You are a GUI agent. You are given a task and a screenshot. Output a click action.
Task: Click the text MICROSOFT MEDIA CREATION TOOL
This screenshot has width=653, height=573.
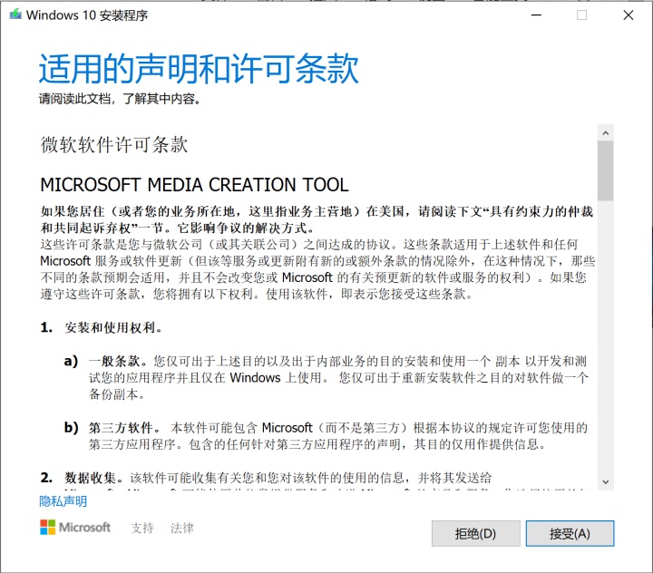[x=194, y=185]
